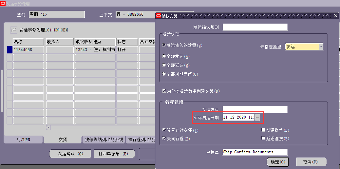Pick the 全部周期盘点 radio option
This screenshot has width=340, height=169.
coord(164,74)
